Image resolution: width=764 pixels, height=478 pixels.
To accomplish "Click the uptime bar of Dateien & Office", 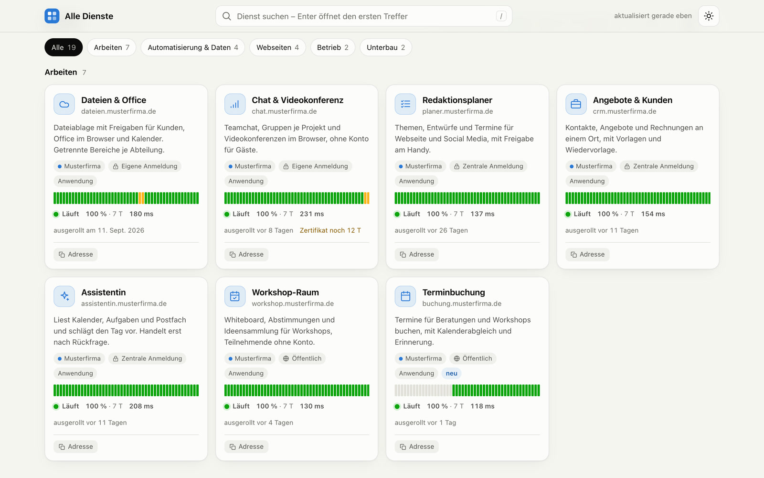I will pos(126,198).
